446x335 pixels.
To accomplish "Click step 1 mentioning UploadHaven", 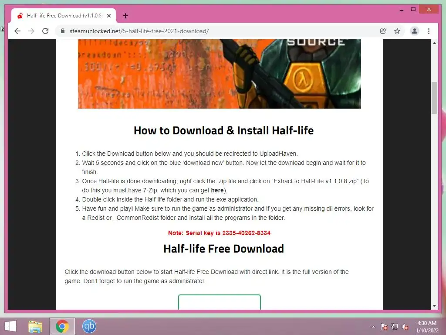I will (x=190, y=154).
